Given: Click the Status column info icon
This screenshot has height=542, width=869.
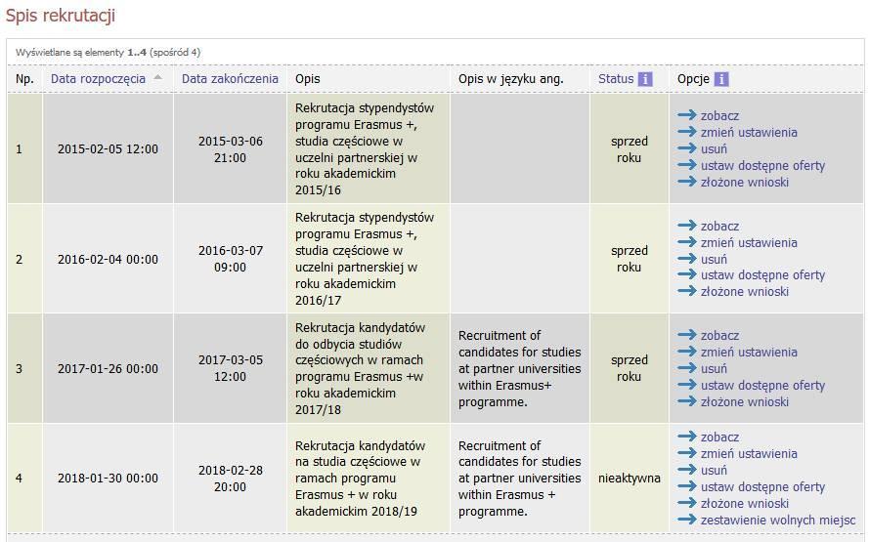Looking at the screenshot, I should coord(645,79).
